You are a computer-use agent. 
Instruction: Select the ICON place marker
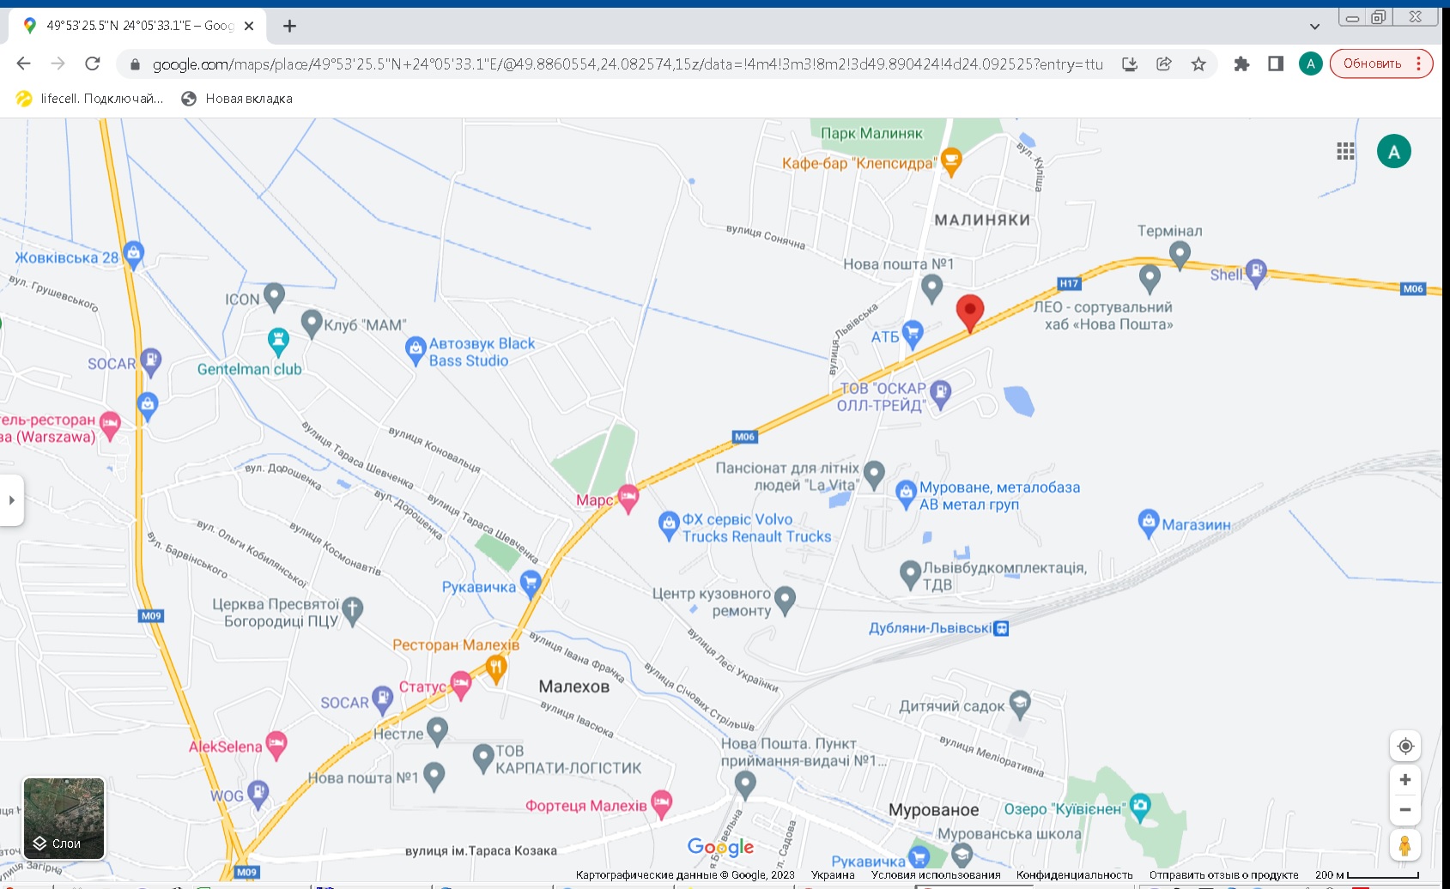274,296
